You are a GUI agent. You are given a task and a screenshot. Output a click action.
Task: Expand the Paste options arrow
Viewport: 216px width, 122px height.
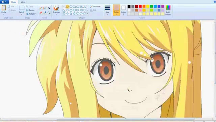coord(4,14)
